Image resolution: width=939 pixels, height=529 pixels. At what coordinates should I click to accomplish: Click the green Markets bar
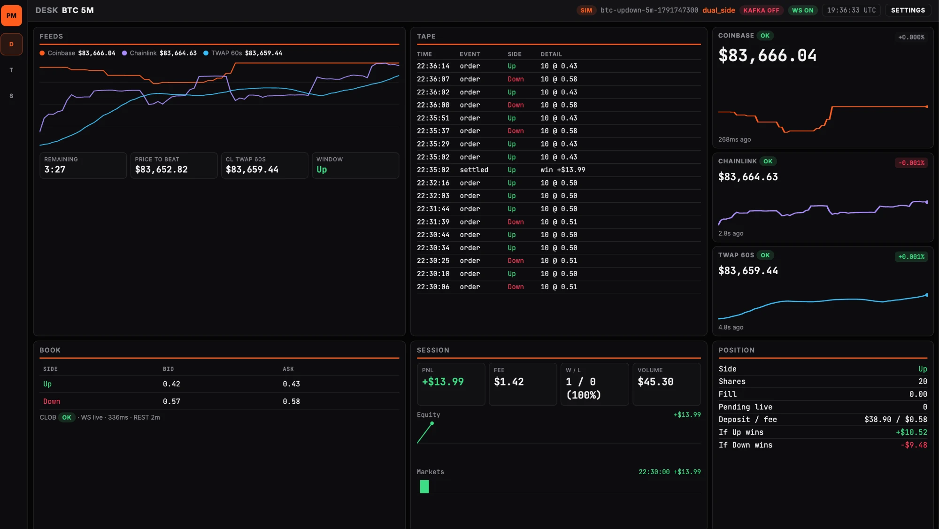pyautogui.click(x=424, y=486)
